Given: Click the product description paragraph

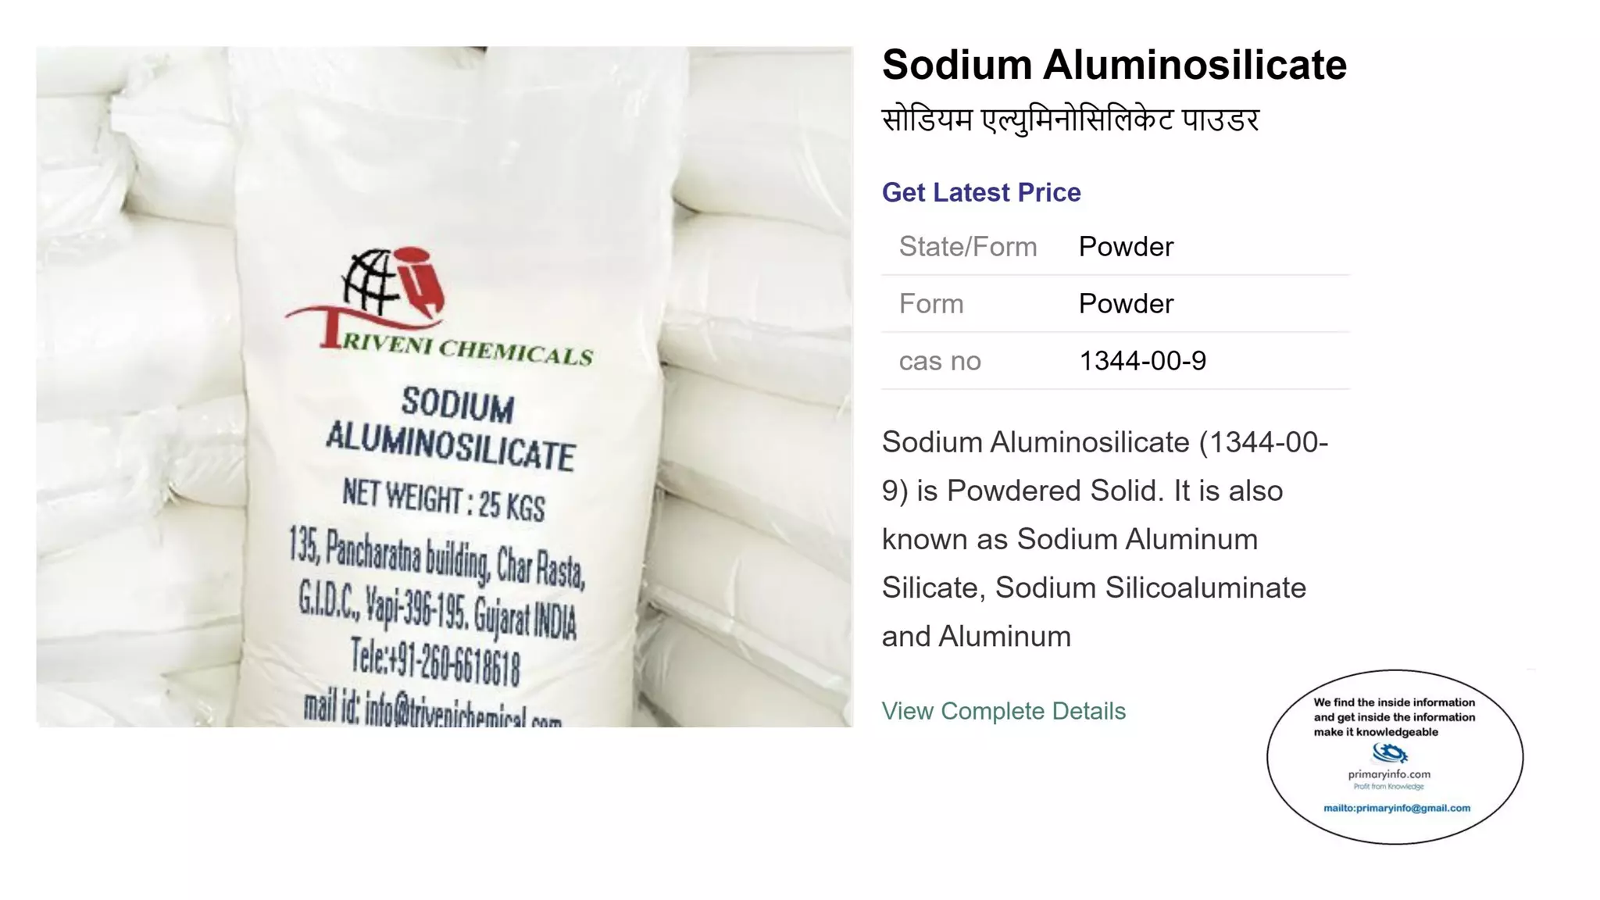Looking at the screenshot, I should (x=1105, y=539).
